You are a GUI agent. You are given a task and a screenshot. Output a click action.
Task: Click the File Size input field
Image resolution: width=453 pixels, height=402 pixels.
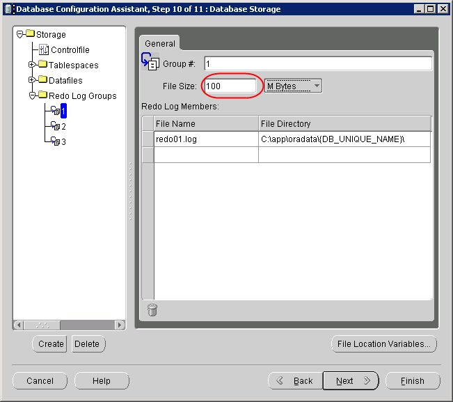pyautogui.click(x=230, y=86)
